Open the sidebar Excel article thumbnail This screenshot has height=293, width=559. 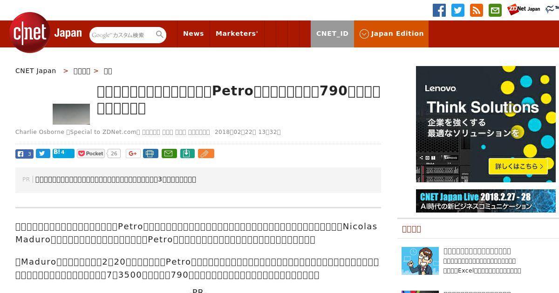pyautogui.click(x=420, y=261)
